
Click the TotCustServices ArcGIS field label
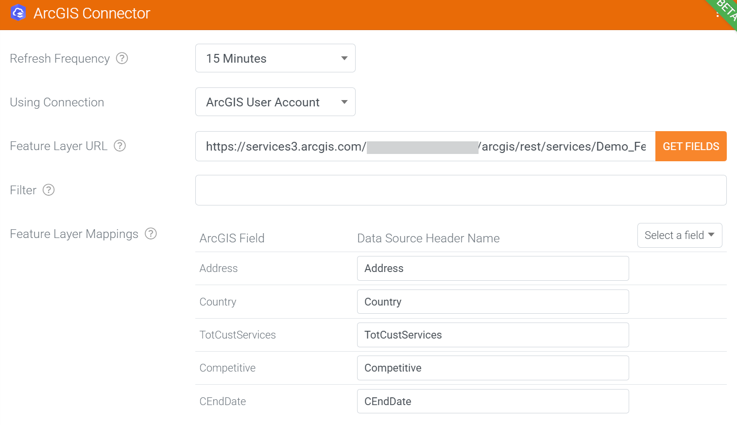click(x=238, y=335)
